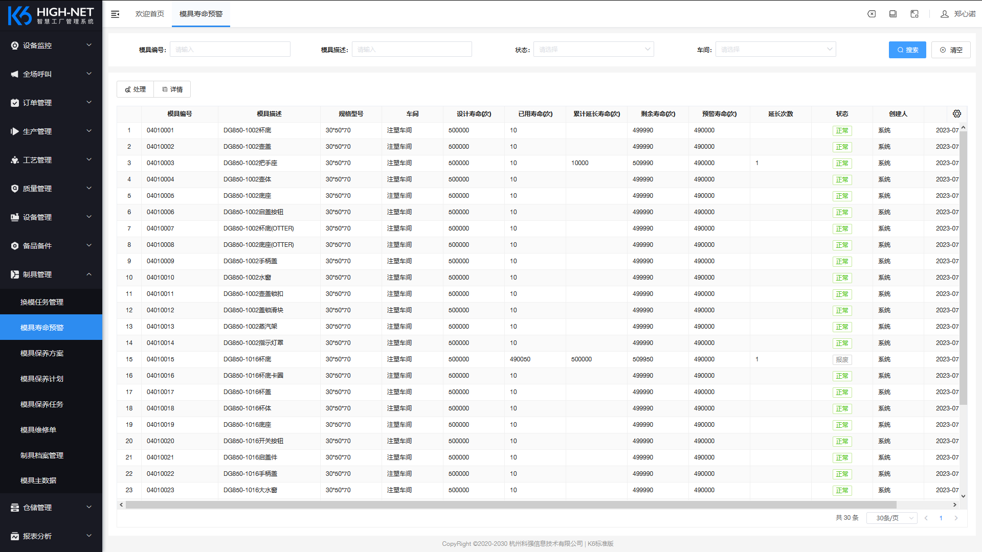This screenshot has width=982, height=552.
Task: Focus the 模具描述 input field
Action: 412,49
